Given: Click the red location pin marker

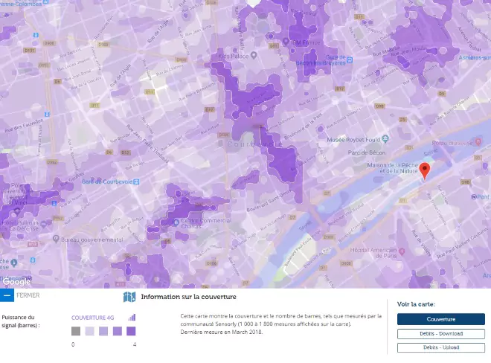Looking at the screenshot, I should coord(424,171).
